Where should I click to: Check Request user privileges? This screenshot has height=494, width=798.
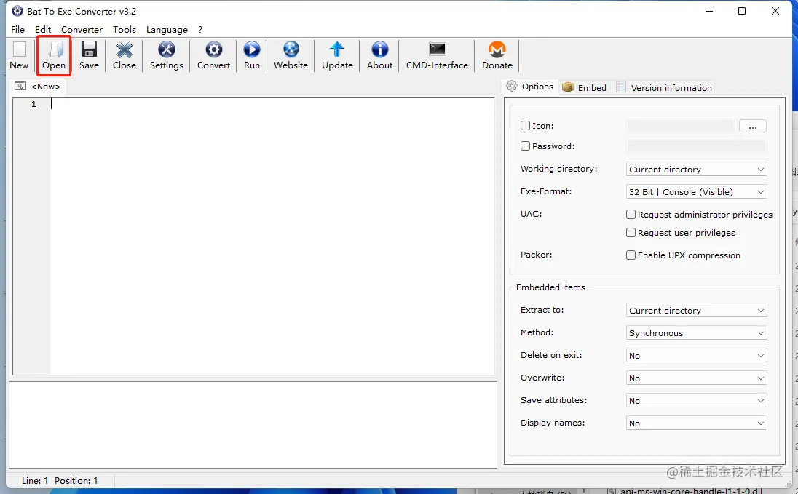pos(631,233)
